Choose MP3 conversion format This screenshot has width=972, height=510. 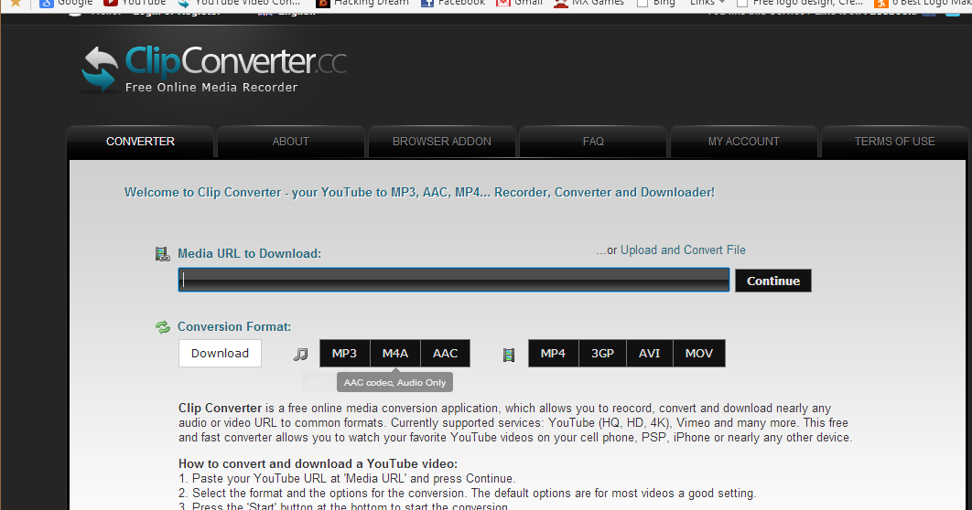pos(345,354)
